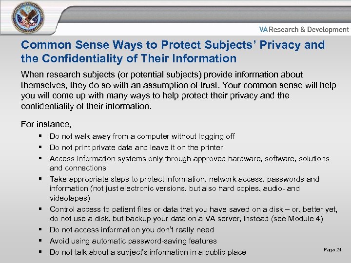This screenshot has width=351, height=263.
Task: Click the "Page 24" page number
Action: [x=332, y=250]
